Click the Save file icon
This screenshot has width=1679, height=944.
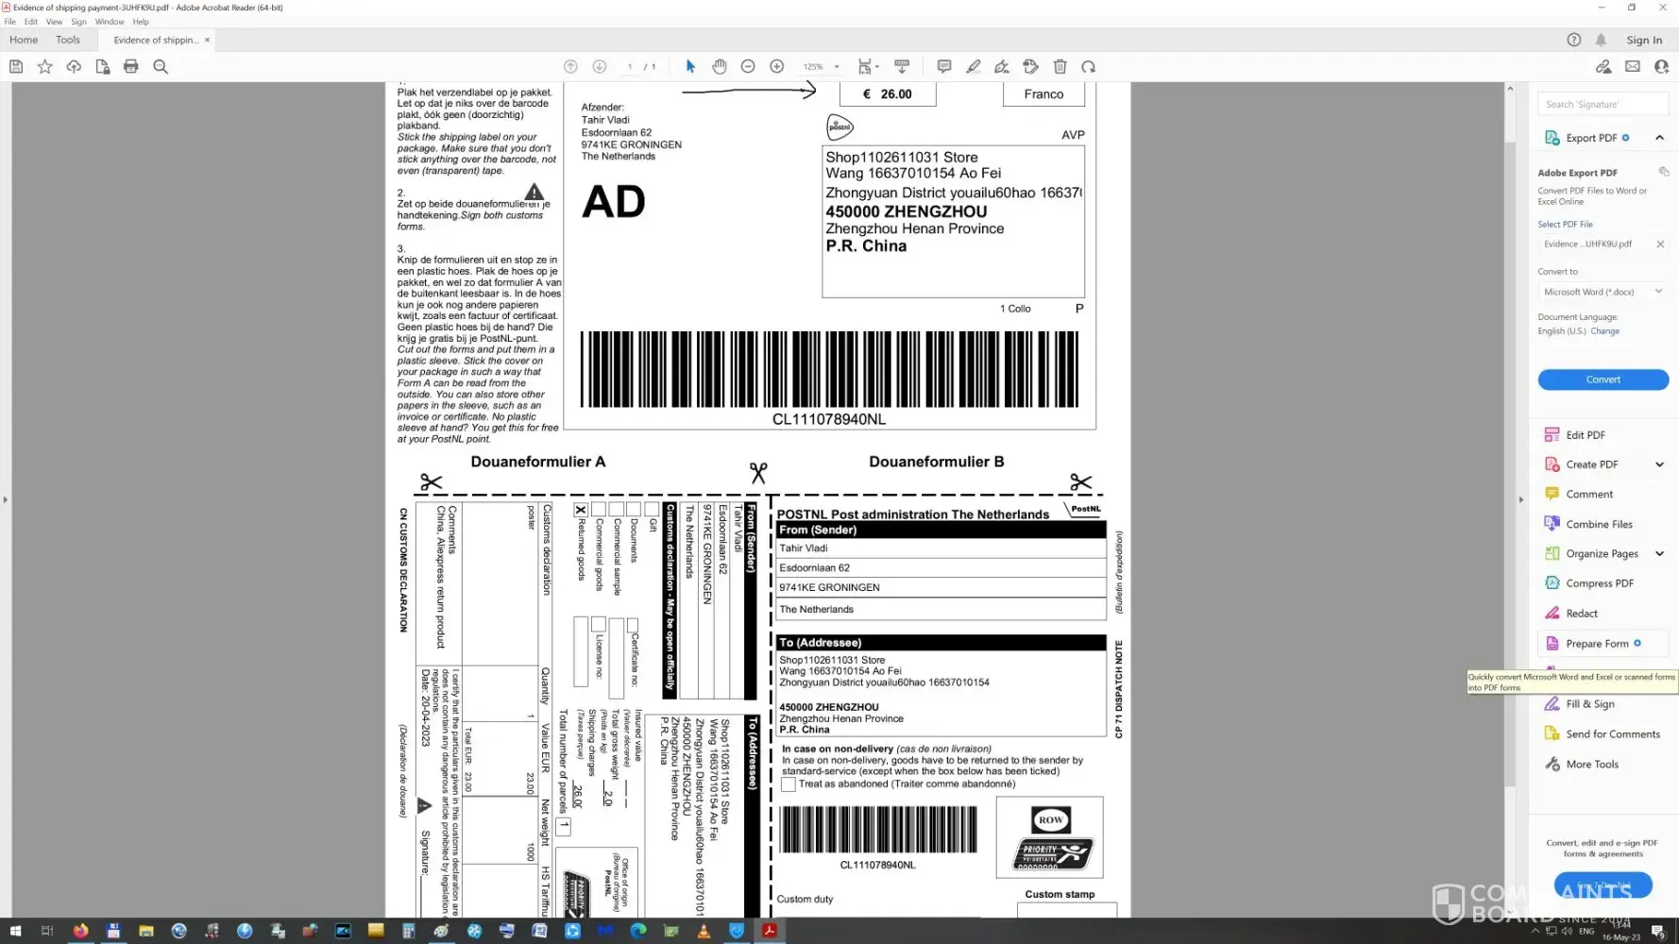[16, 66]
